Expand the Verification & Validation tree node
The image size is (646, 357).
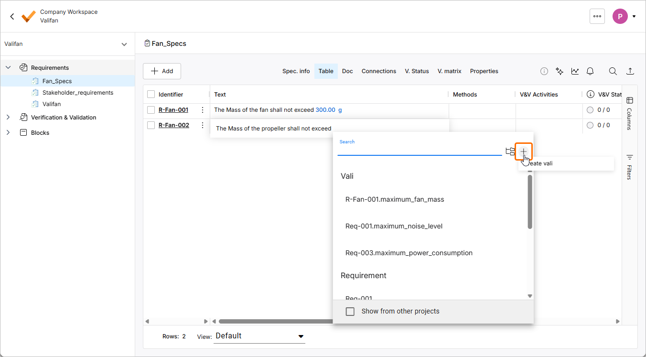8,118
